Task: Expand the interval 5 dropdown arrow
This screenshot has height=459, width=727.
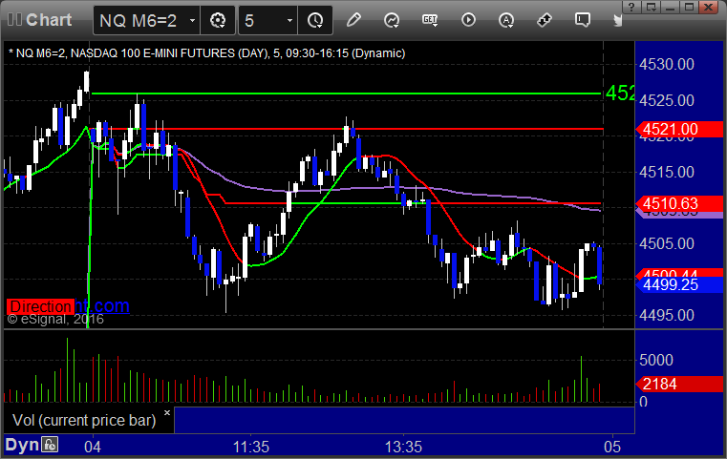Action: point(289,21)
